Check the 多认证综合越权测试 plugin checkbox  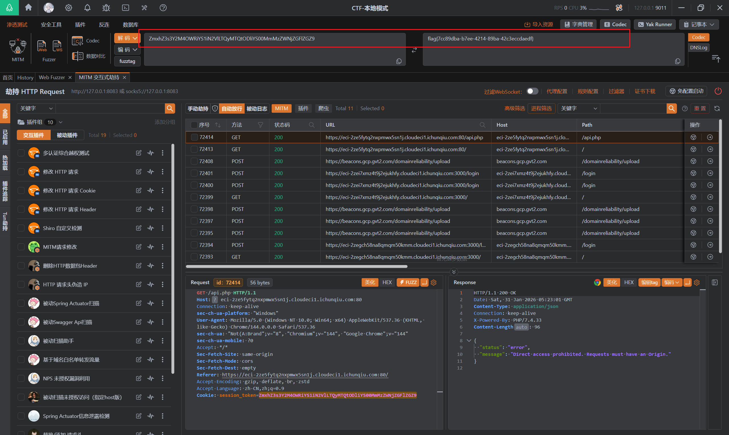click(21, 153)
